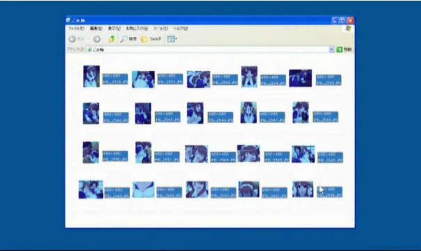
Task: Select thumbnail showing headband from above
Action: [x=249, y=189]
